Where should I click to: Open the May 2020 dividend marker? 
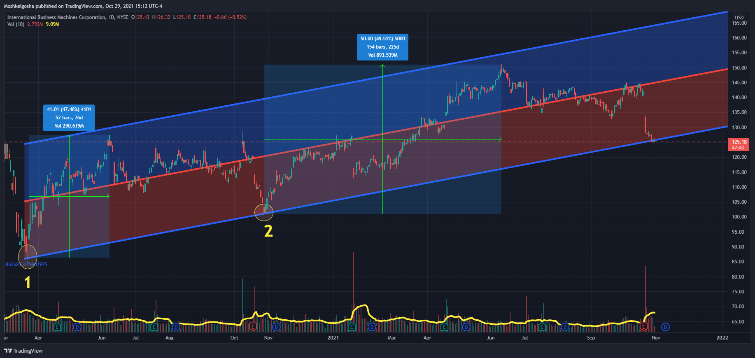point(77,327)
